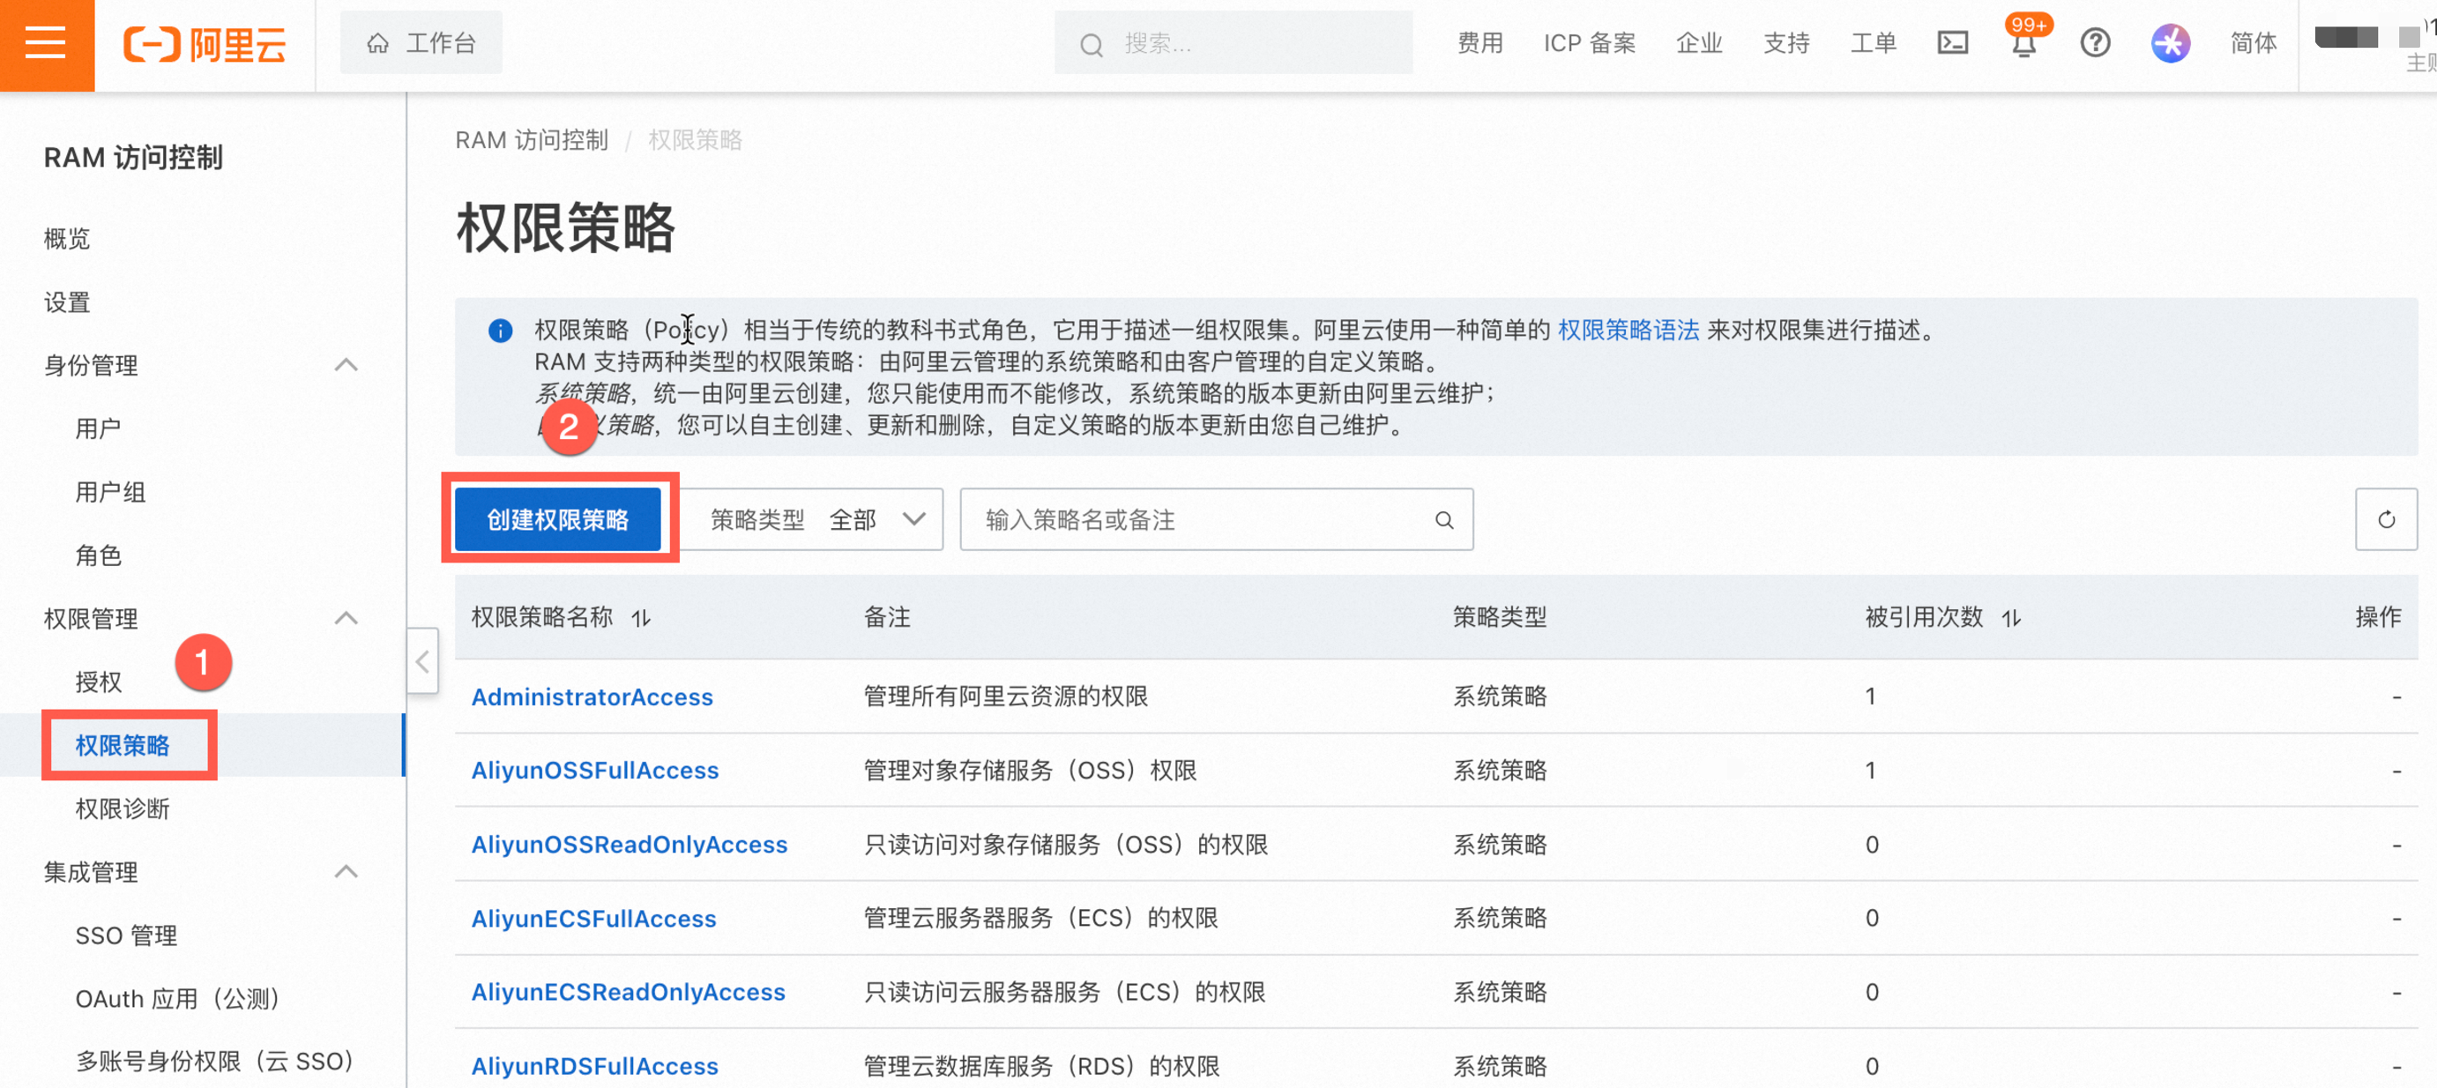
Task: Open the hamburger main menu
Action: 46,43
